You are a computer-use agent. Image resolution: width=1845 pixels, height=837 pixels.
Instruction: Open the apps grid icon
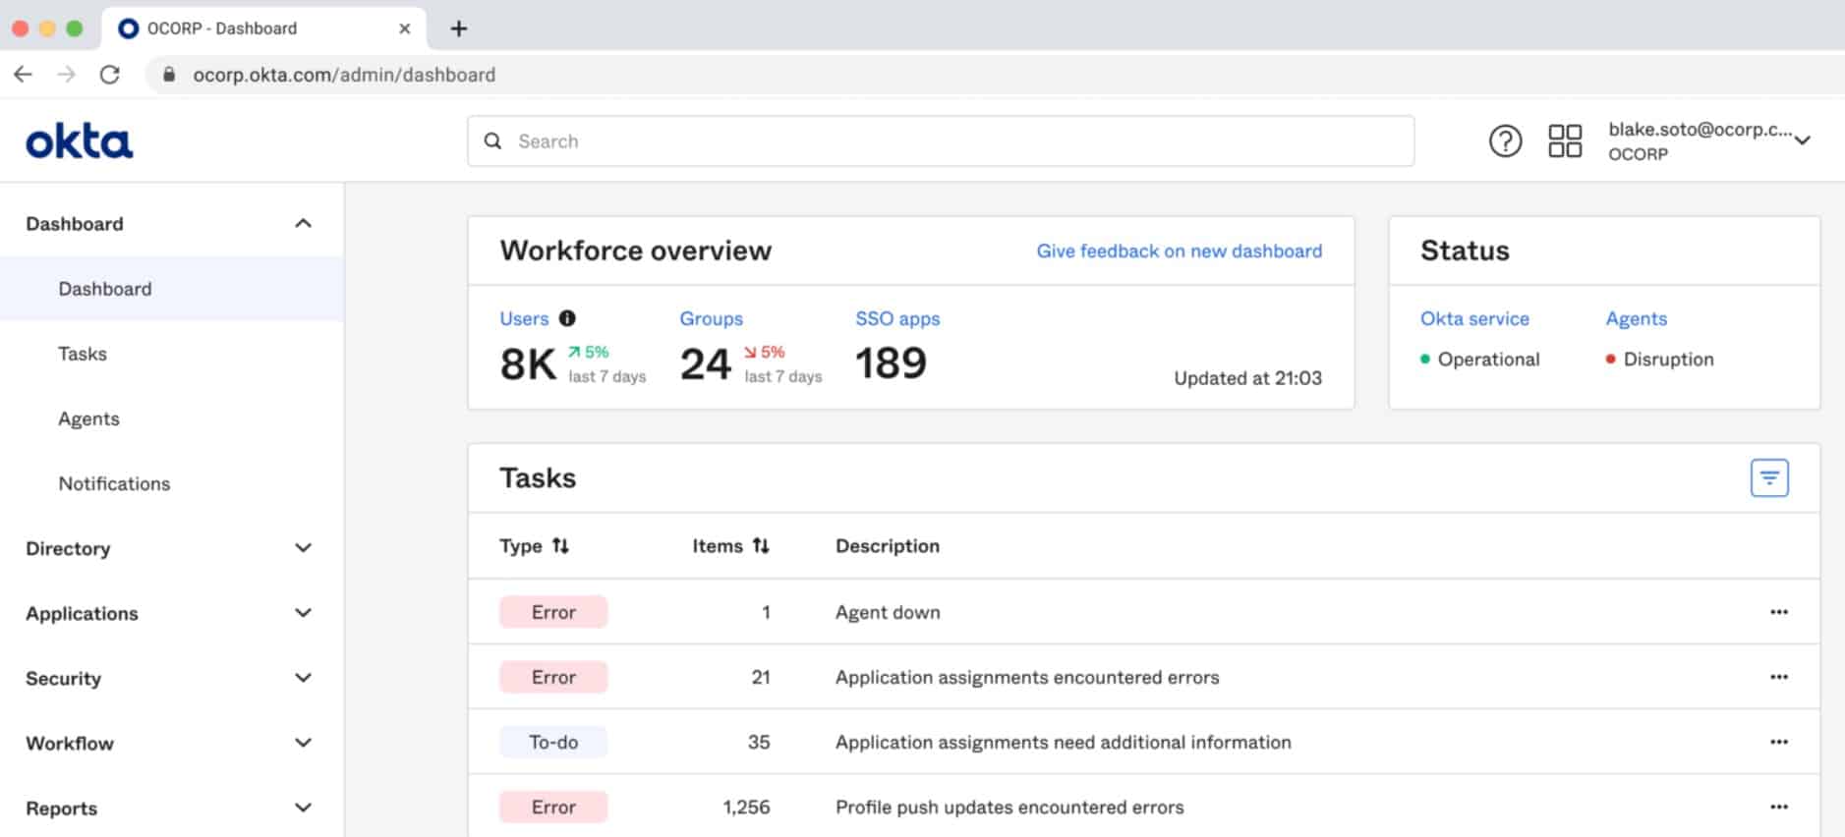point(1565,140)
